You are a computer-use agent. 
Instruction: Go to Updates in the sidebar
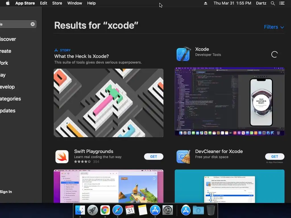(x=8, y=111)
